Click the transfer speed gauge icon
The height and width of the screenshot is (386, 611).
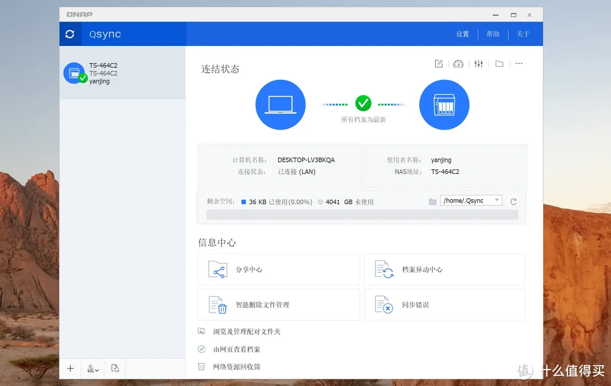(x=458, y=63)
